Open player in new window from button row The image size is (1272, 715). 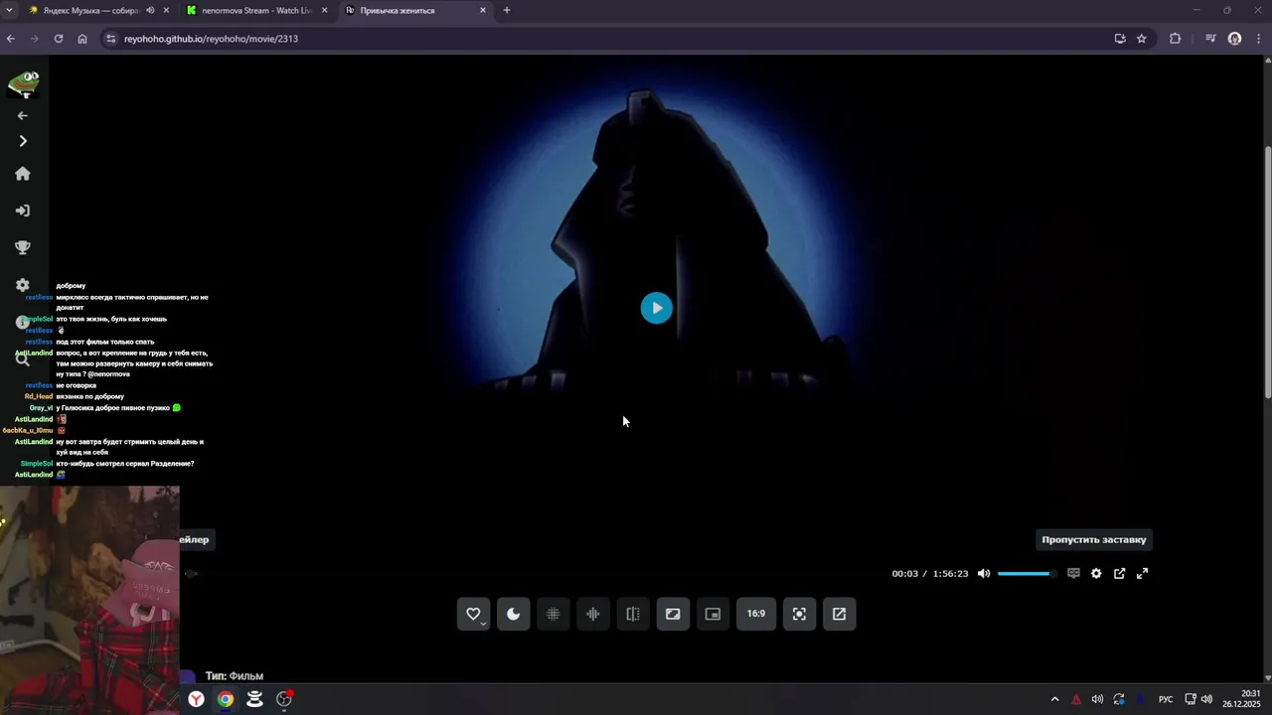pos(839,614)
